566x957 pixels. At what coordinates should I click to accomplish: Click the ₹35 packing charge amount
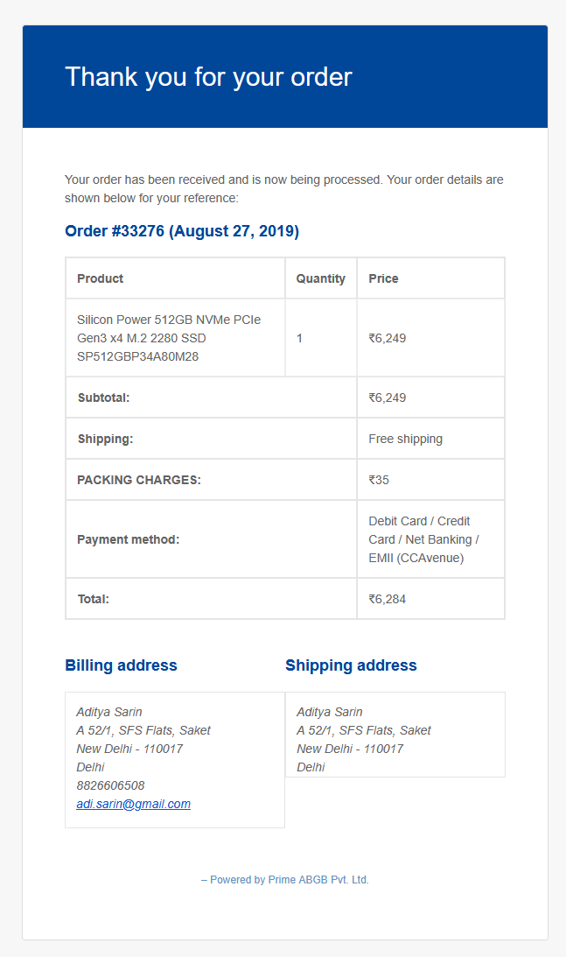(379, 480)
